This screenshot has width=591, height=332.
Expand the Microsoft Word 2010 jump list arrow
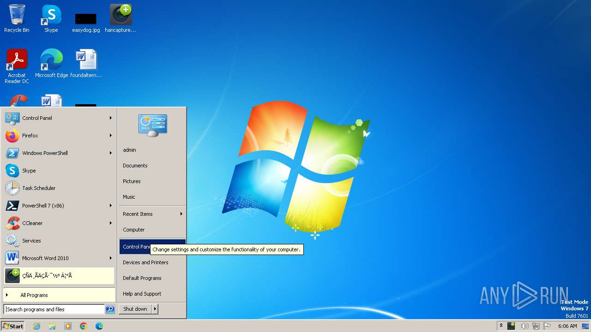[111, 258]
